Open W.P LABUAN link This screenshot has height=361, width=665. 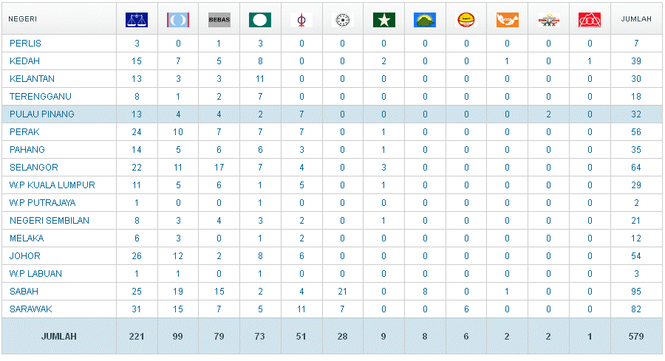(x=35, y=274)
